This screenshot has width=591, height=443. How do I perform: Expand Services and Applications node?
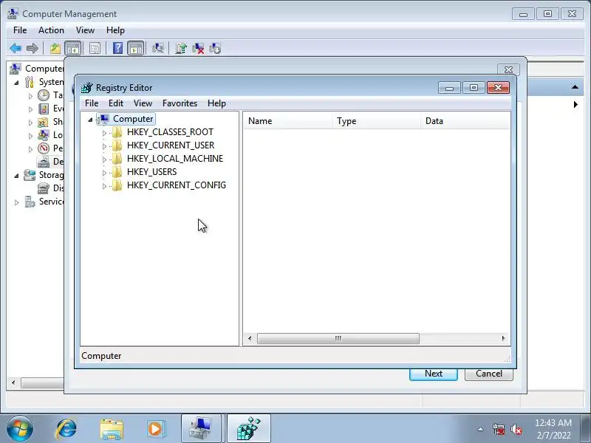tap(16, 202)
